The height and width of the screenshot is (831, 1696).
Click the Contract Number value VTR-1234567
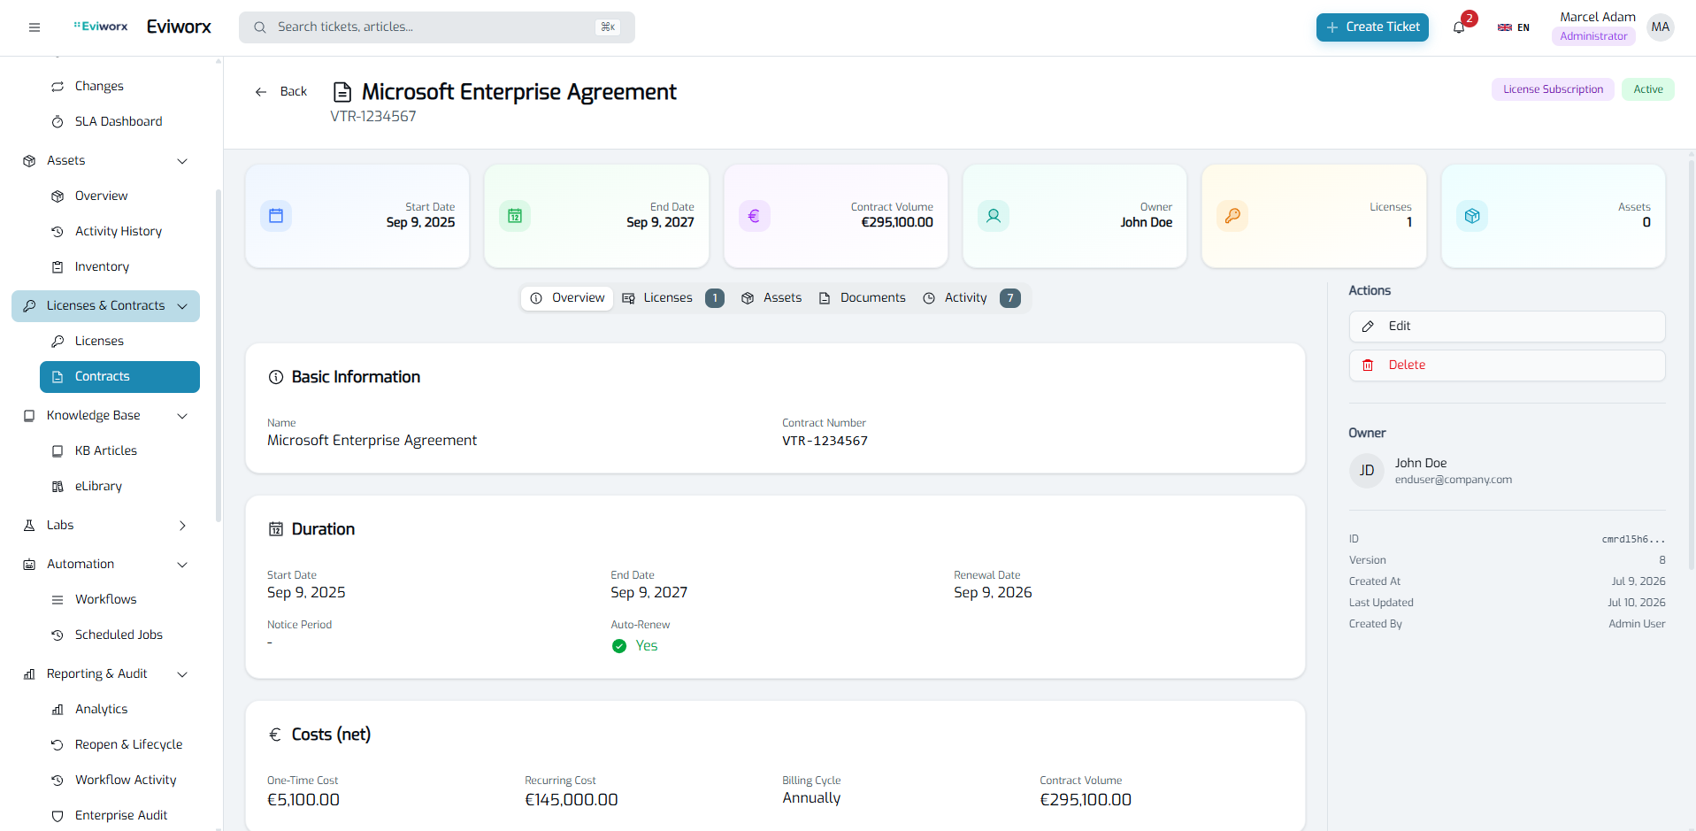(x=825, y=441)
